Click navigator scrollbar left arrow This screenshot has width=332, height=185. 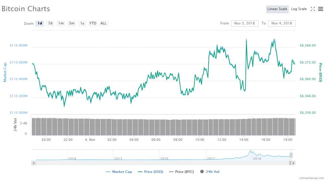pos(33,163)
